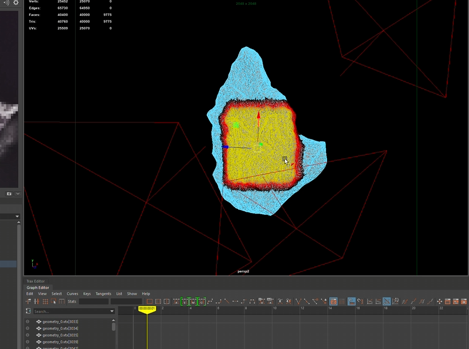This screenshot has height=349, width=469.
Task: Select the Move Nearest Picked Key tool
Action: click(x=28, y=301)
